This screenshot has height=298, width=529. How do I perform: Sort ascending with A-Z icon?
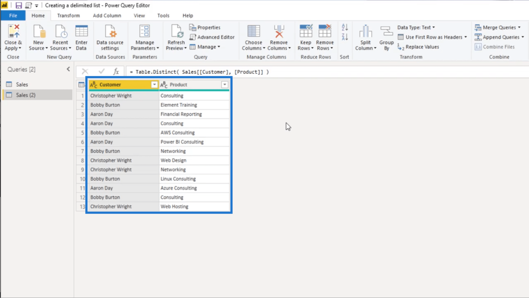coord(345,27)
